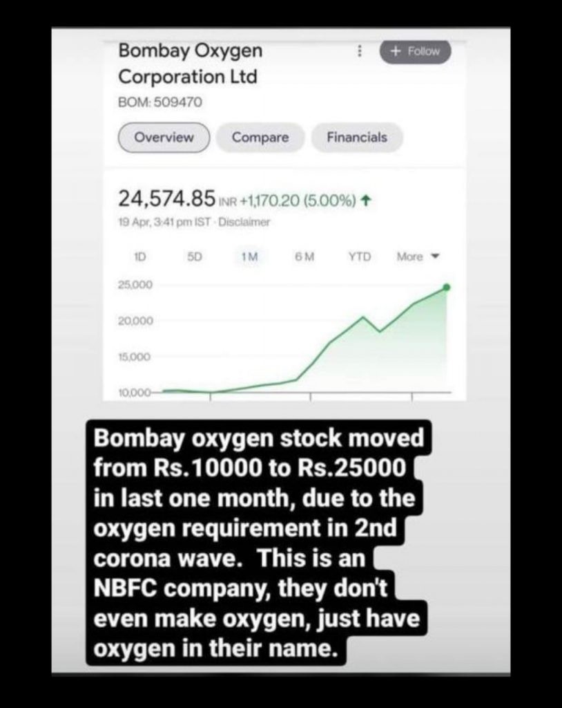Click the plus icon in Follow button
Image resolution: width=562 pixels, height=708 pixels.
pyautogui.click(x=396, y=51)
